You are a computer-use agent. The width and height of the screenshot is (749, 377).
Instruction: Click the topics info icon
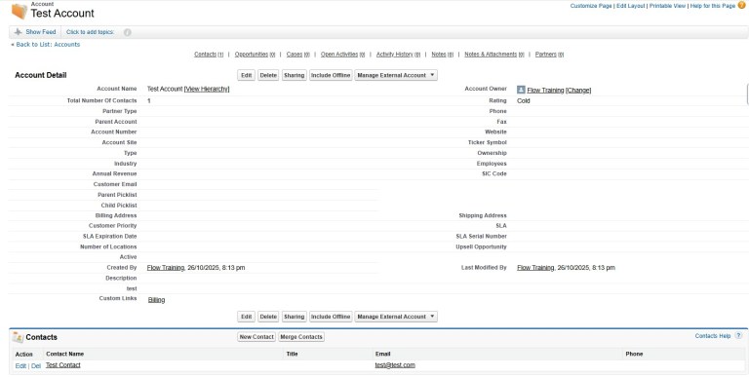click(x=127, y=32)
